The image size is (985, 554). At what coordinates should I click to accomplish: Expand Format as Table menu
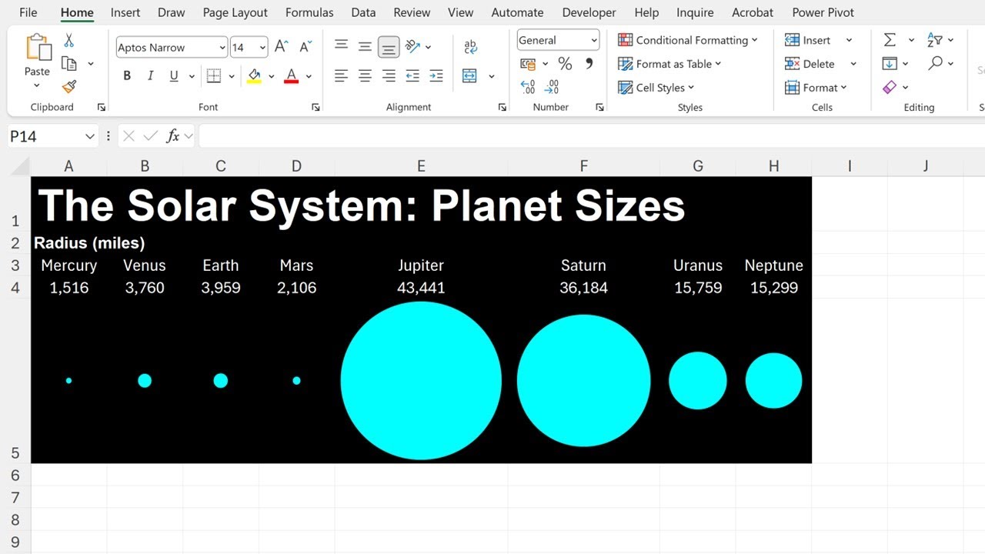pos(669,64)
